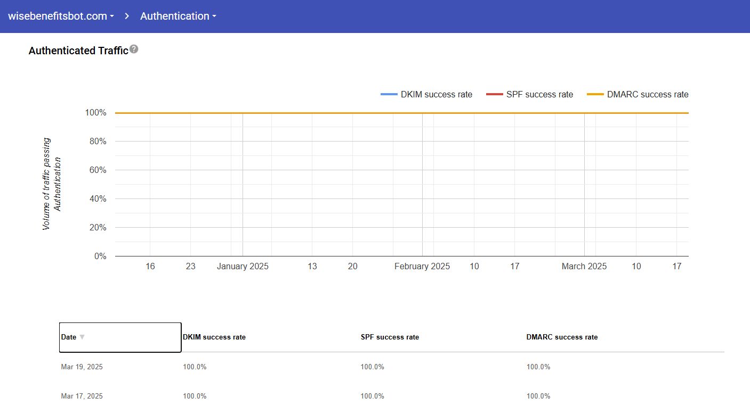Image resolution: width=750 pixels, height=406 pixels.
Task: Click the blue DKIM legend line swatch
Action: [x=389, y=95]
